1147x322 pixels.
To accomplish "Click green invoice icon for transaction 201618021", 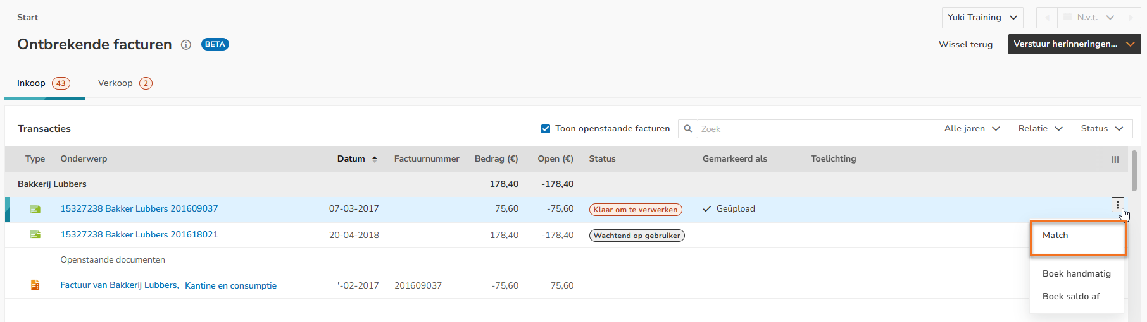I will click(35, 235).
